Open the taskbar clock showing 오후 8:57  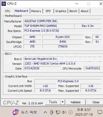click(x=84, y=112)
